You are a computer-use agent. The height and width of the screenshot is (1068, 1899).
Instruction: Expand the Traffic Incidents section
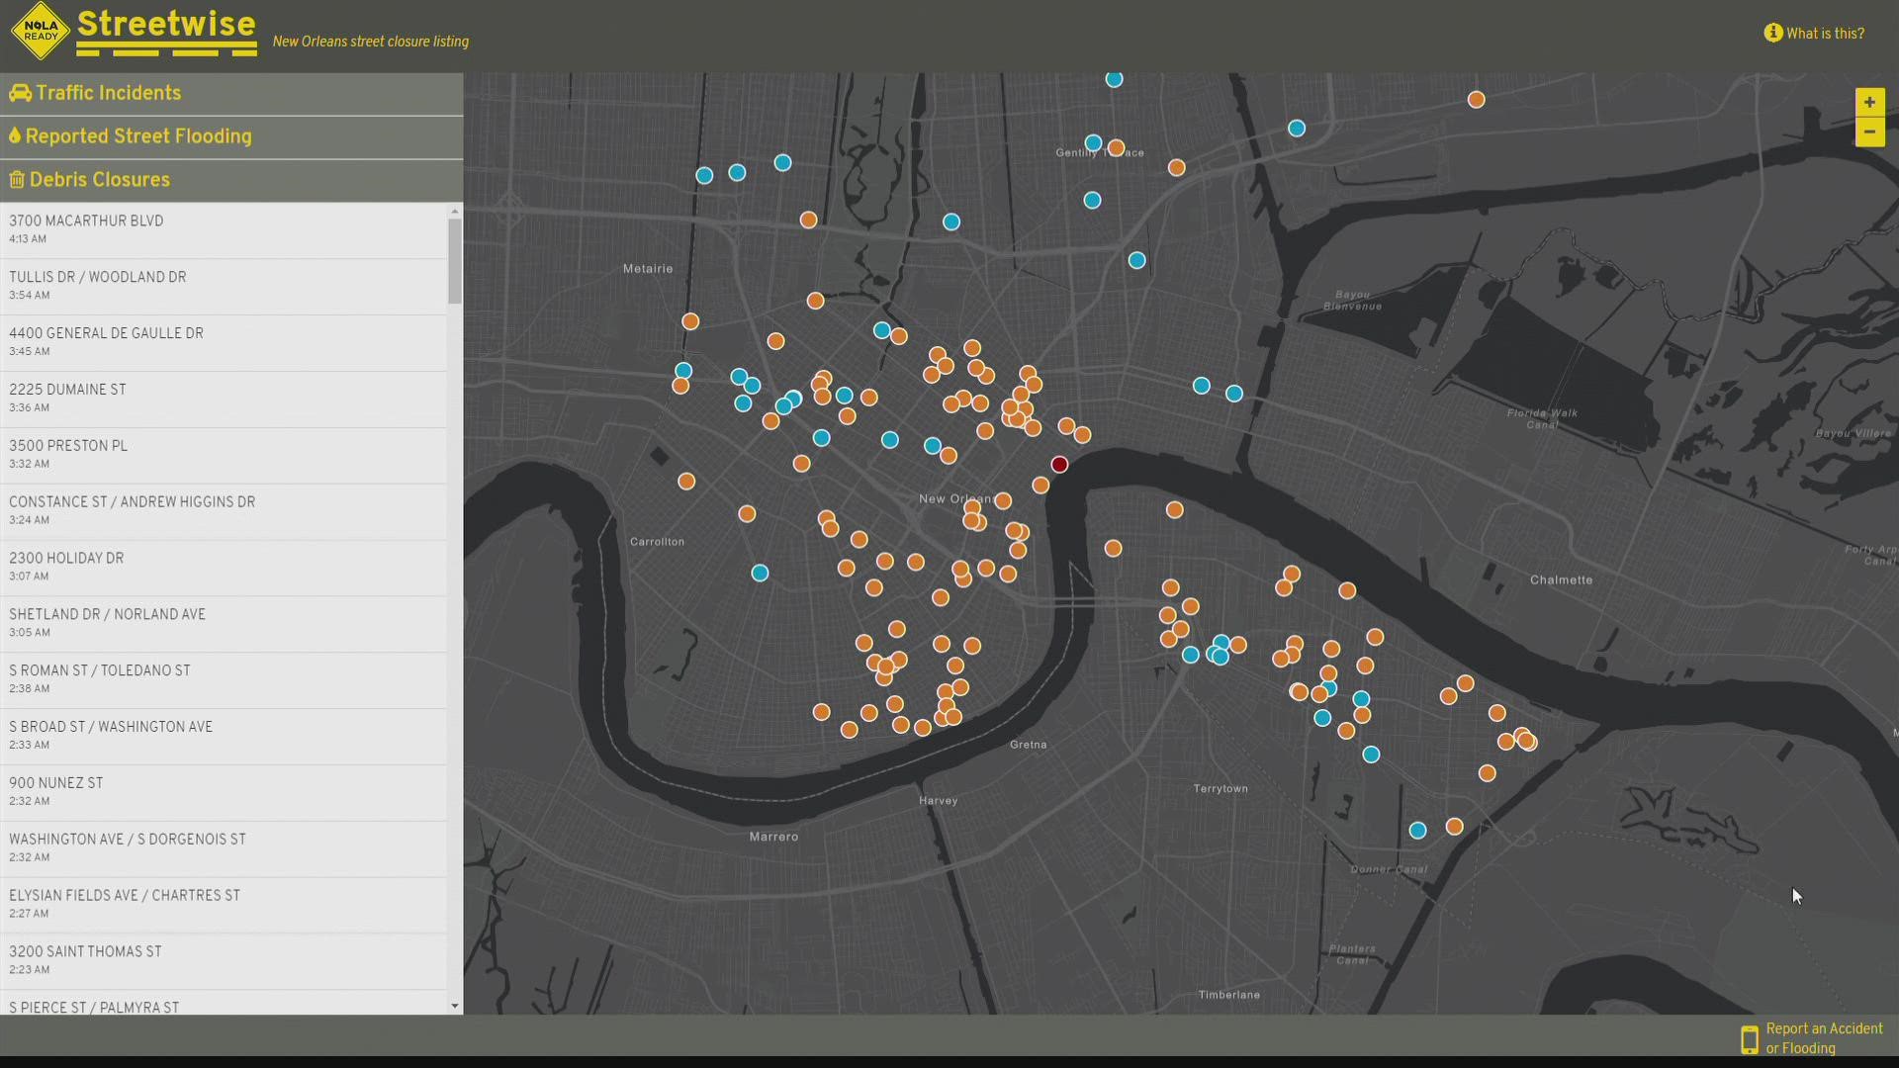click(x=231, y=93)
